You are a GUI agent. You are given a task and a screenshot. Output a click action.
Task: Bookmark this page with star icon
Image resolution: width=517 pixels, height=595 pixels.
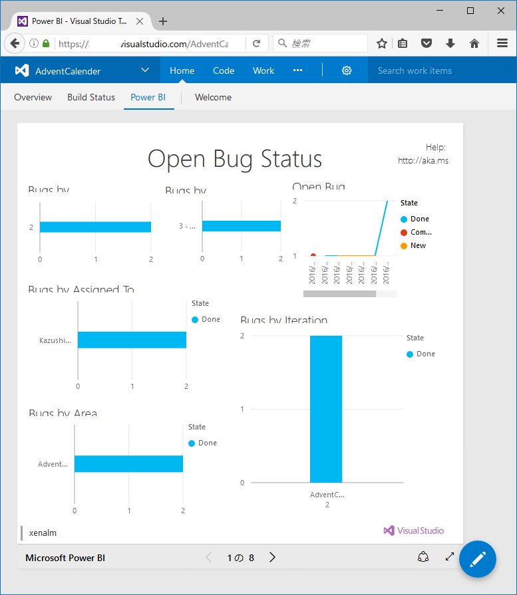[x=382, y=43]
